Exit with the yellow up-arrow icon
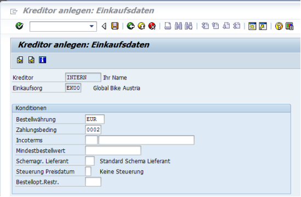Viewport: 301px width, 197px height. pos(141,26)
